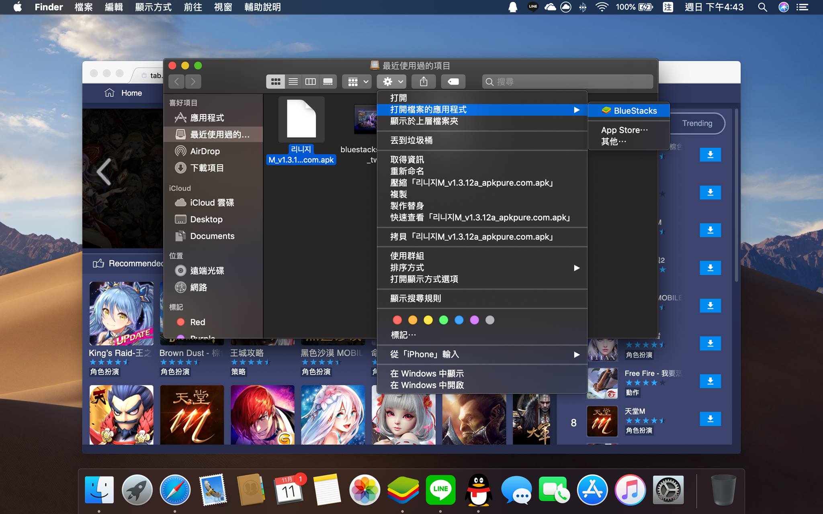Choose 顯示搜尋規則 from the menu

482,298
